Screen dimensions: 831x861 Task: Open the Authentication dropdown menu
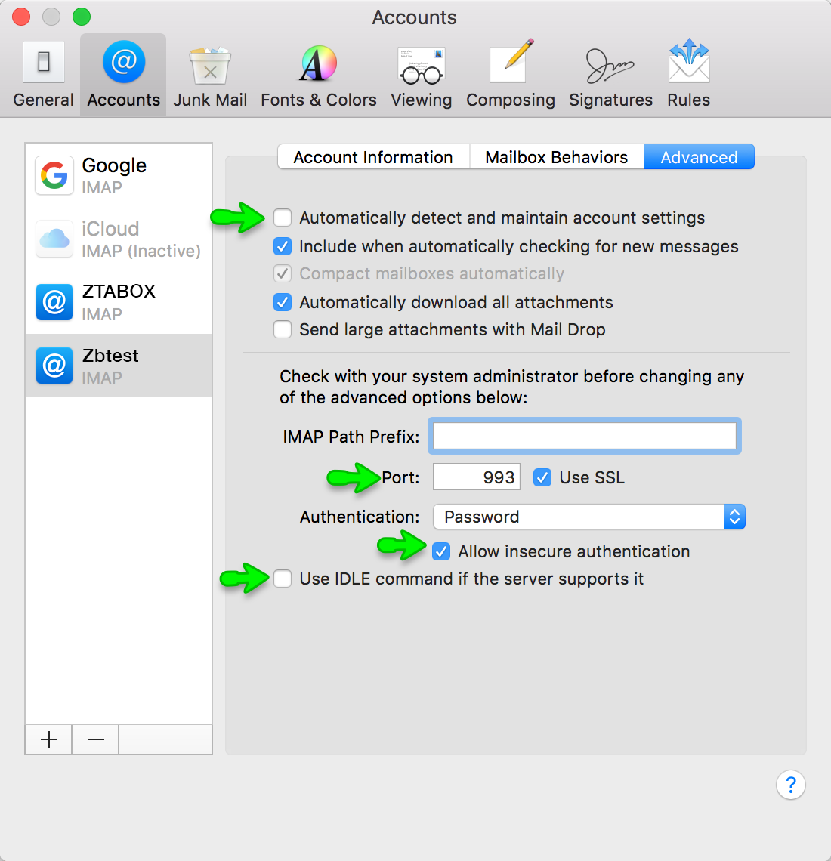588,517
